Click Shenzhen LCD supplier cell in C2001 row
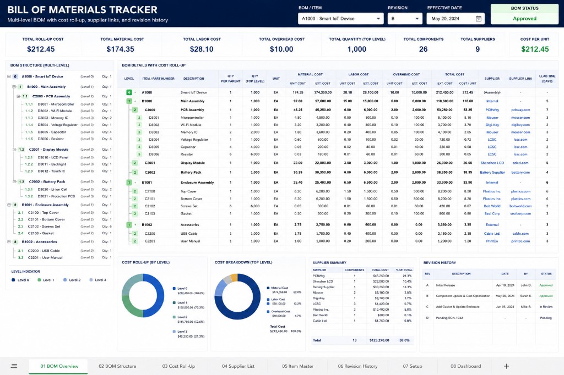The height and width of the screenshot is (375, 564). point(492,163)
